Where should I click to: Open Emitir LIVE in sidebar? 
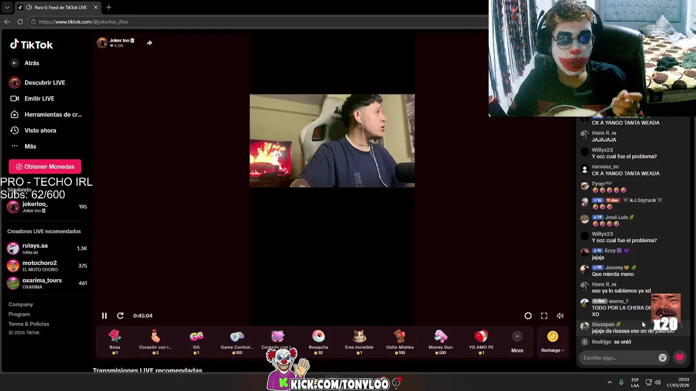(39, 98)
